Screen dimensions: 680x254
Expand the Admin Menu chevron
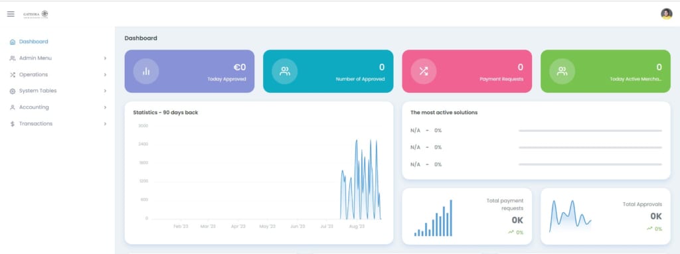click(105, 58)
